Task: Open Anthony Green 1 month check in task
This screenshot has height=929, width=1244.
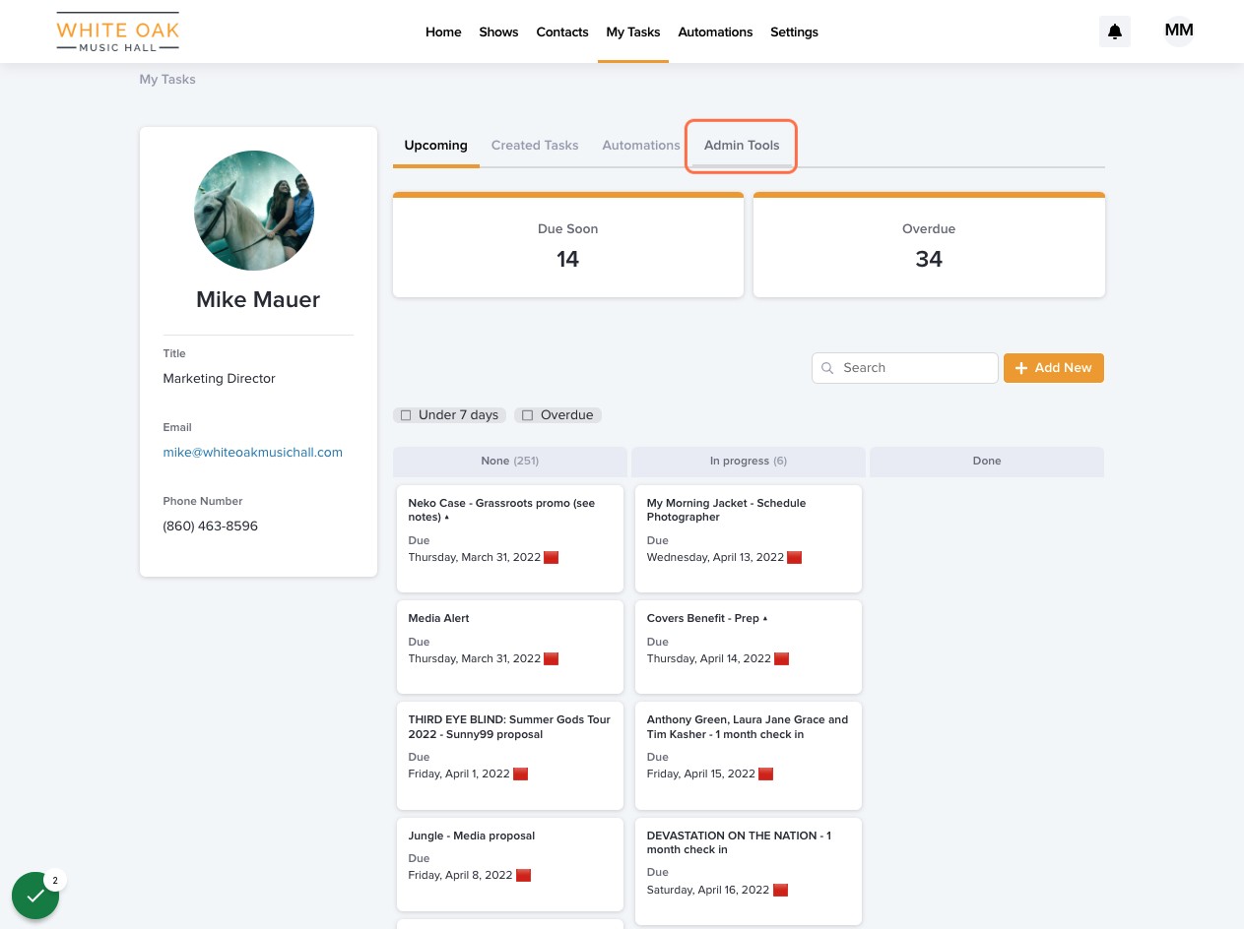Action: (x=749, y=755)
